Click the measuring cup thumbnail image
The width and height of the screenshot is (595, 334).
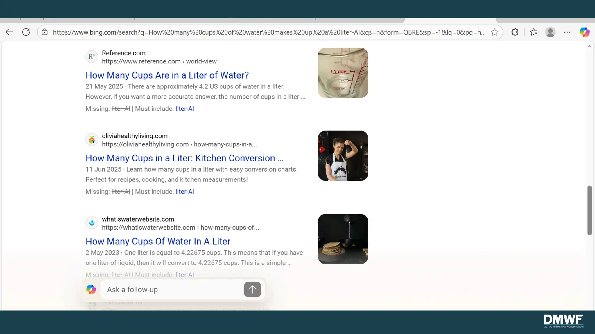343,73
